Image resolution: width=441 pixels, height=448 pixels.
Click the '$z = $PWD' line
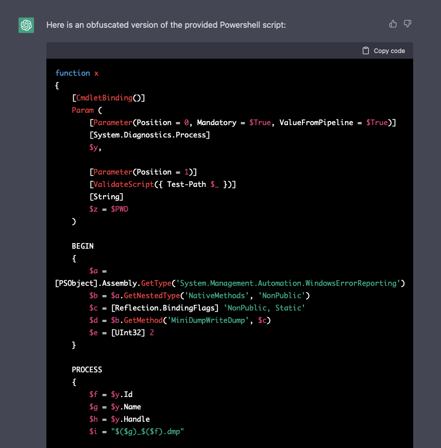point(109,209)
